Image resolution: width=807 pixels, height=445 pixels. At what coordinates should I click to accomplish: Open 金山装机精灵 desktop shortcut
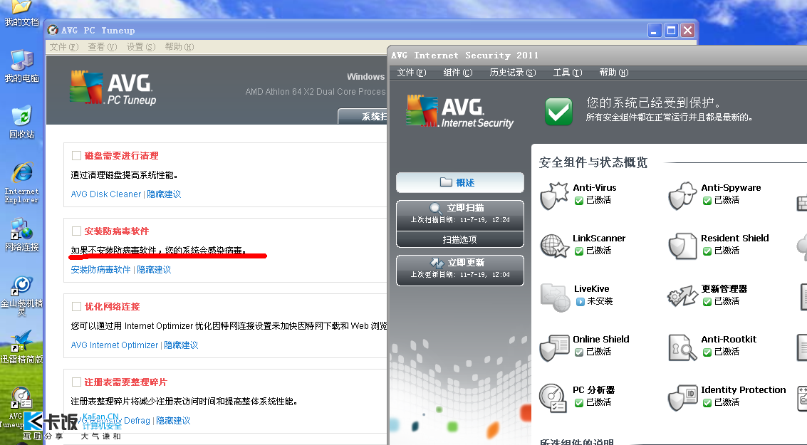[x=21, y=295]
